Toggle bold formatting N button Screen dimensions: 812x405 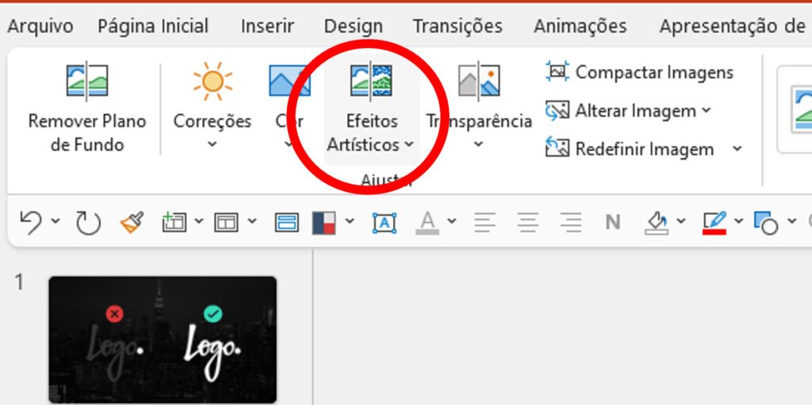(612, 223)
